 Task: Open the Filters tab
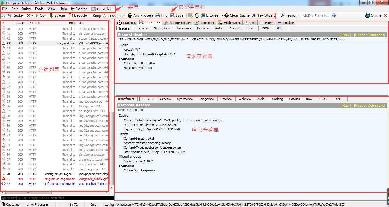click(266, 23)
